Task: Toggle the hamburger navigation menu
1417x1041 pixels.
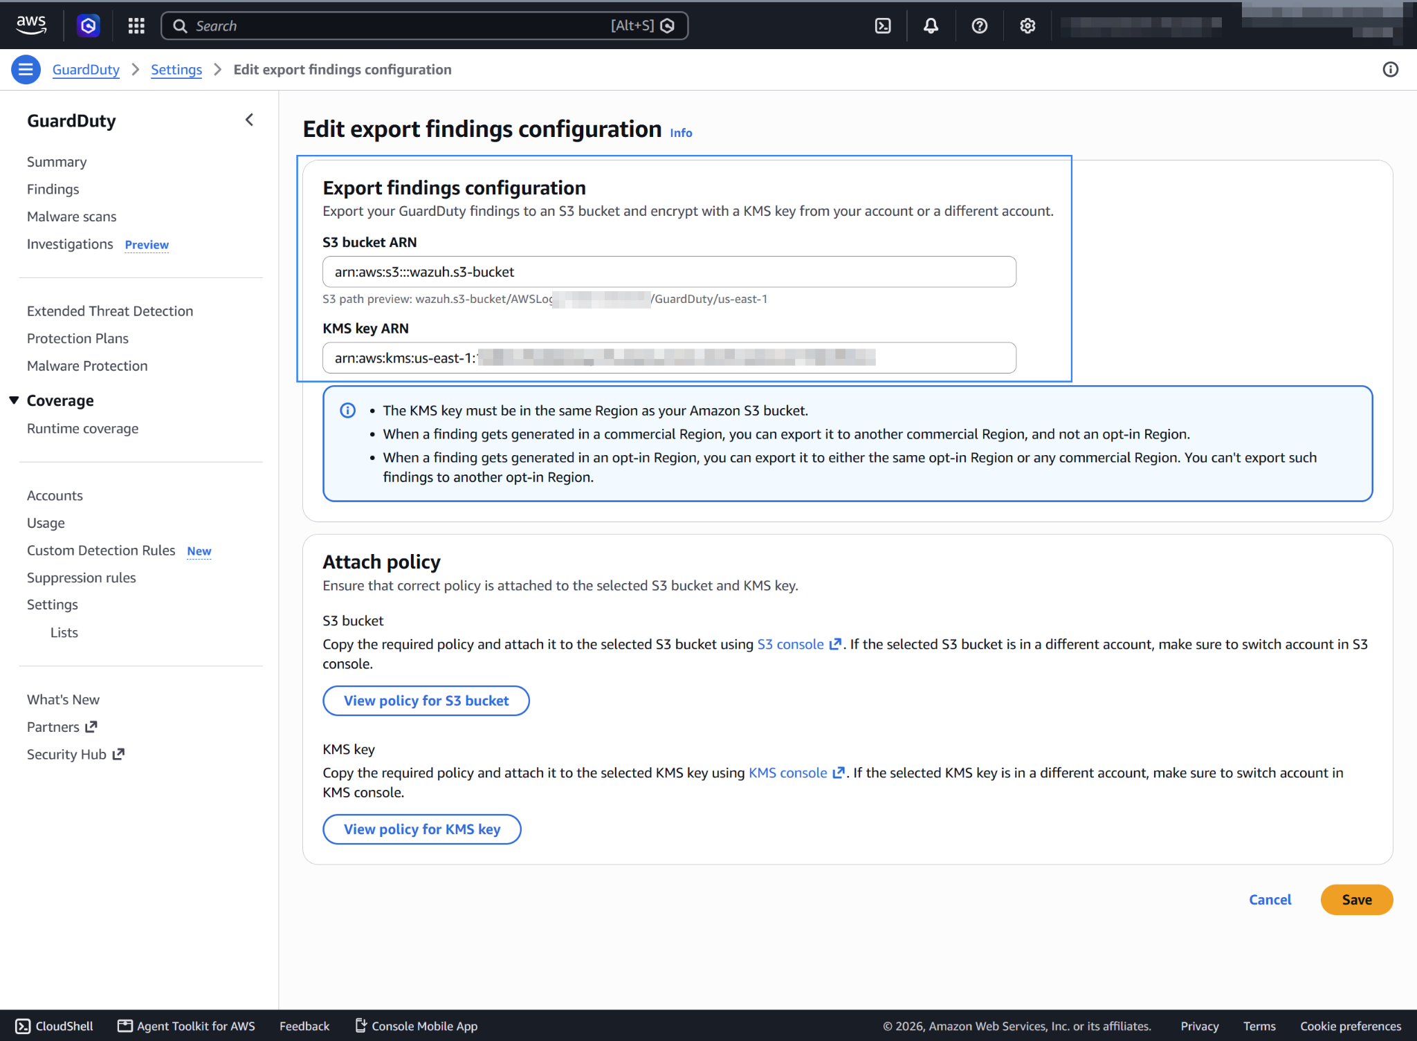Action: (x=26, y=69)
